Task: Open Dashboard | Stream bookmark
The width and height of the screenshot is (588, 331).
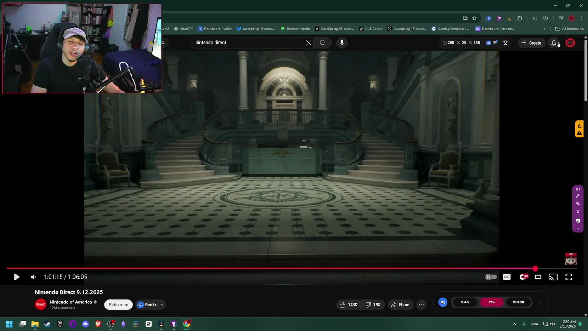Action: point(495,29)
